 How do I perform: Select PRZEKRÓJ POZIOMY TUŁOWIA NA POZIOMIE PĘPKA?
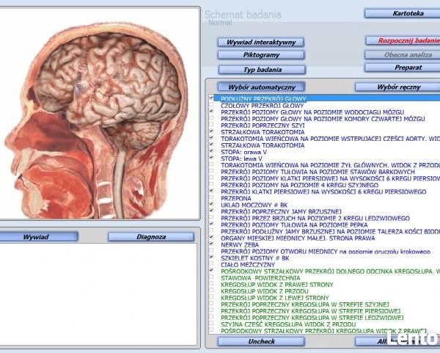294,225
